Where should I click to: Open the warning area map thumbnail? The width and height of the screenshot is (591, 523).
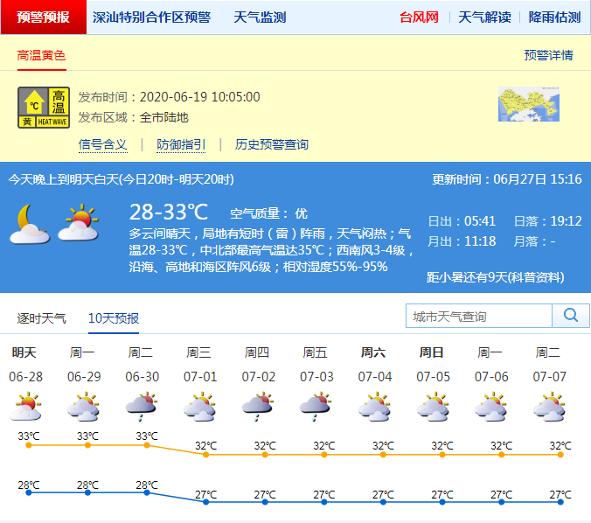point(528,104)
